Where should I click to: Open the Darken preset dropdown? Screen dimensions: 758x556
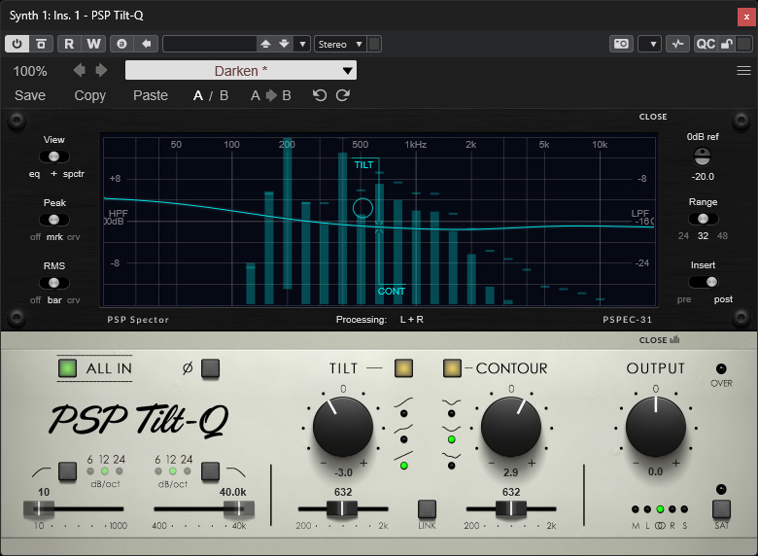click(x=241, y=71)
